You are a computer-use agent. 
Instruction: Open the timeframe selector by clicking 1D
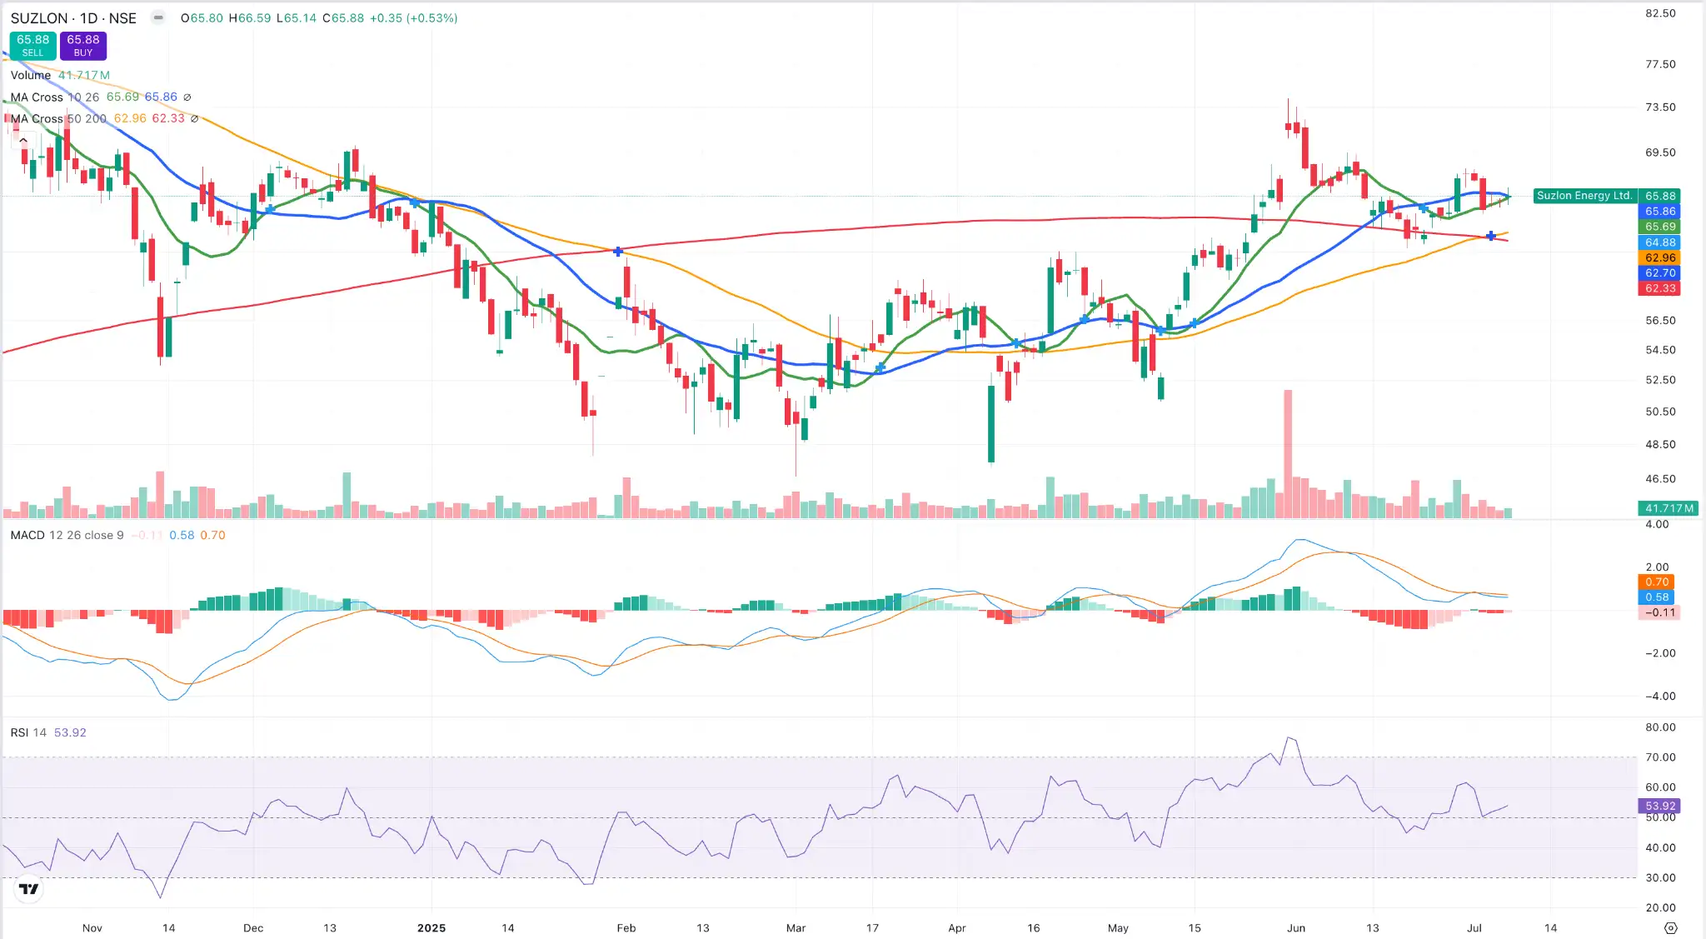coord(90,17)
